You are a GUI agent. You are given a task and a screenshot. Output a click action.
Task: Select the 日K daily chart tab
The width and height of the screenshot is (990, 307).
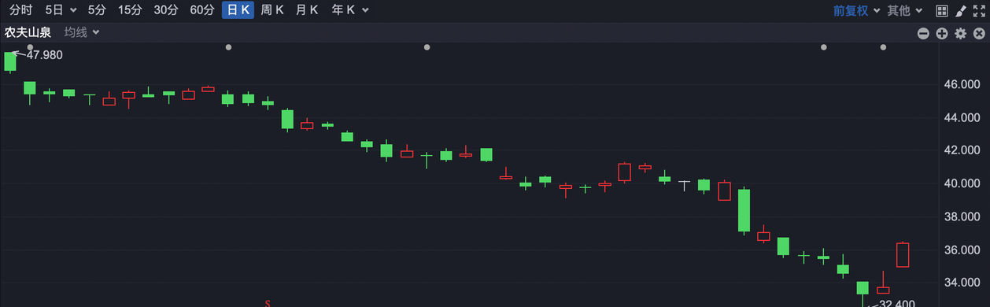click(x=238, y=10)
